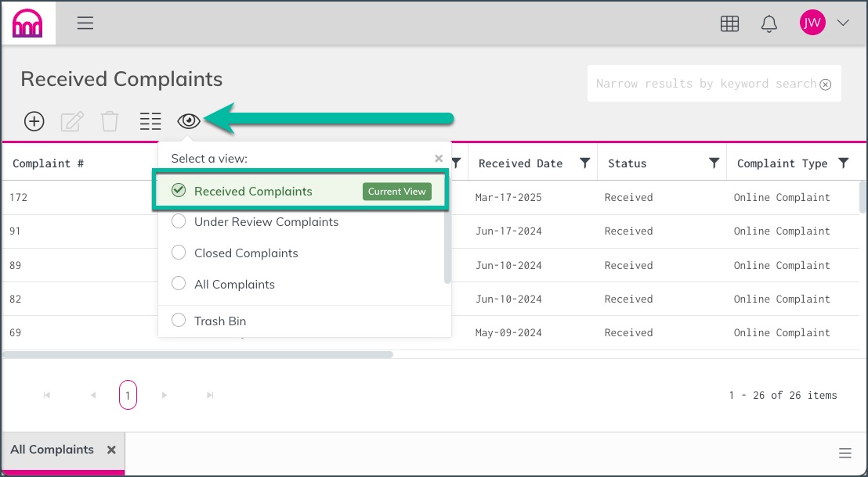The width and height of the screenshot is (868, 477).
Task: Open complaint number 82 row
Action: coord(15,299)
